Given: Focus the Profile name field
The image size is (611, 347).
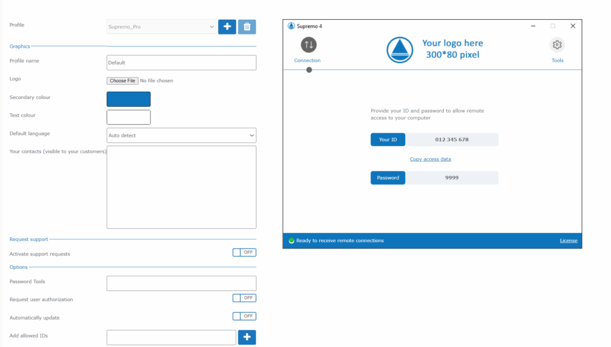Looking at the screenshot, I should coord(181,63).
